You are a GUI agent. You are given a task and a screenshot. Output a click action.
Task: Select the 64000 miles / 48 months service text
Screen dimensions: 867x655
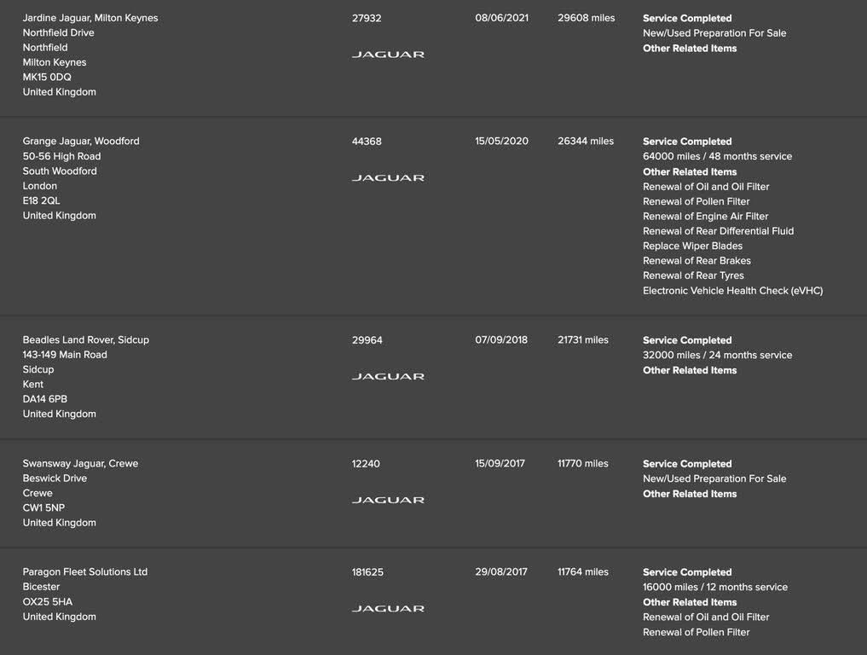tap(717, 156)
